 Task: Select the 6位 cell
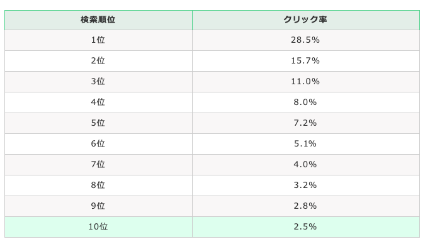(x=98, y=144)
